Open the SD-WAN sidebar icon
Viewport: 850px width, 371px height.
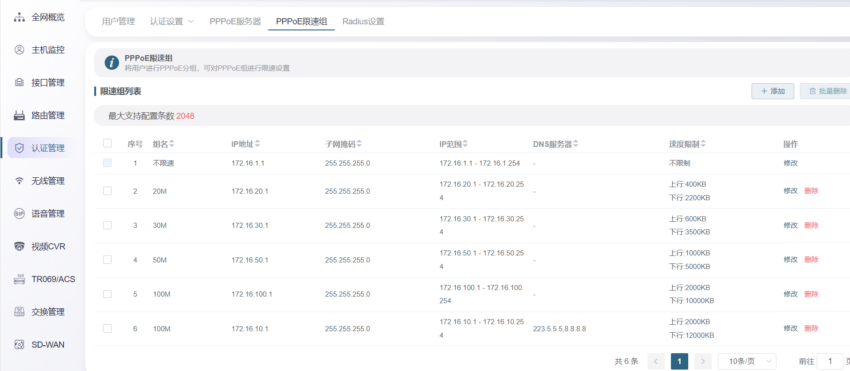(x=19, y=345)
